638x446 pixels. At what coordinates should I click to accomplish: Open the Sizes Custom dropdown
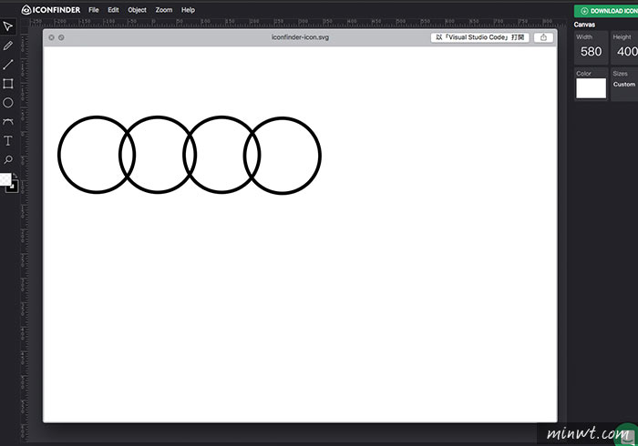coord(624,85)
